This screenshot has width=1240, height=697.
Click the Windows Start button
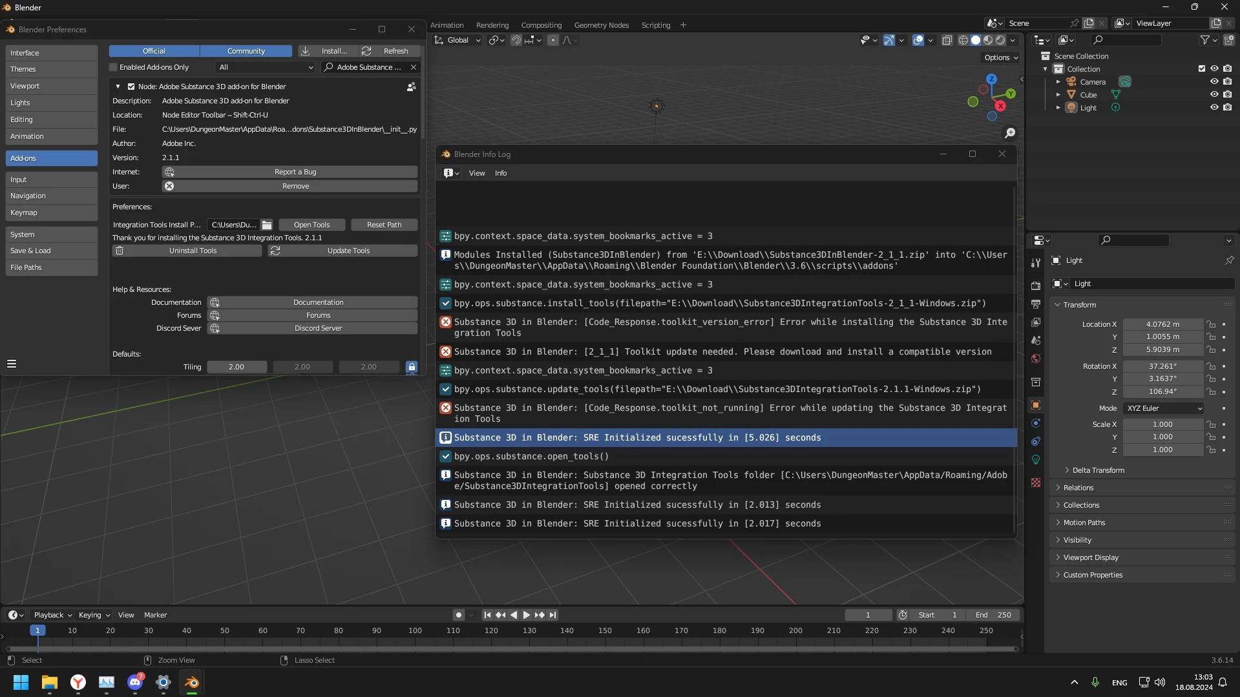pyautogui.click(x=21, y=682)
